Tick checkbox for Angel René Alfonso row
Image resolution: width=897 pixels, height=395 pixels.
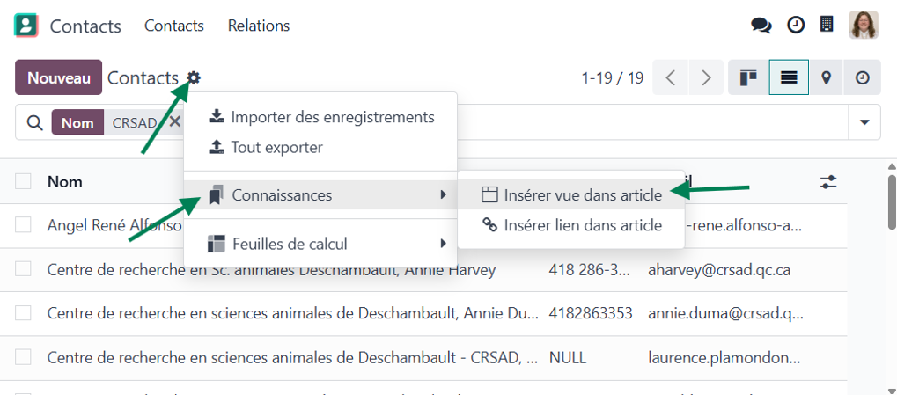point(23,225)
